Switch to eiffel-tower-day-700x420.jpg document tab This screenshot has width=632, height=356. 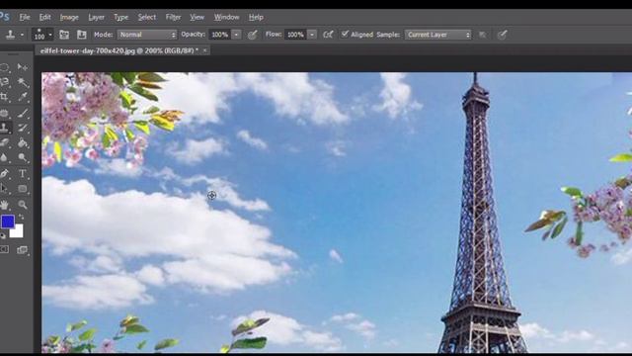click(119, 50)
